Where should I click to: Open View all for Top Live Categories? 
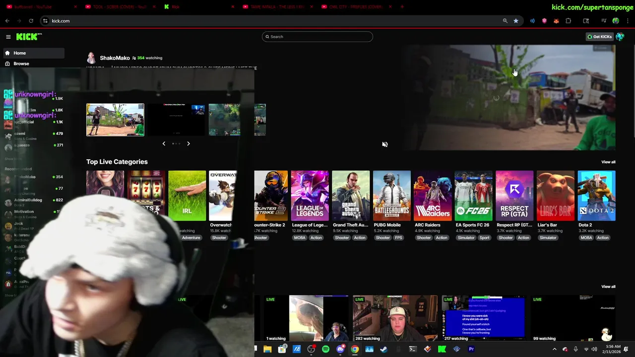tap(608, 162)
